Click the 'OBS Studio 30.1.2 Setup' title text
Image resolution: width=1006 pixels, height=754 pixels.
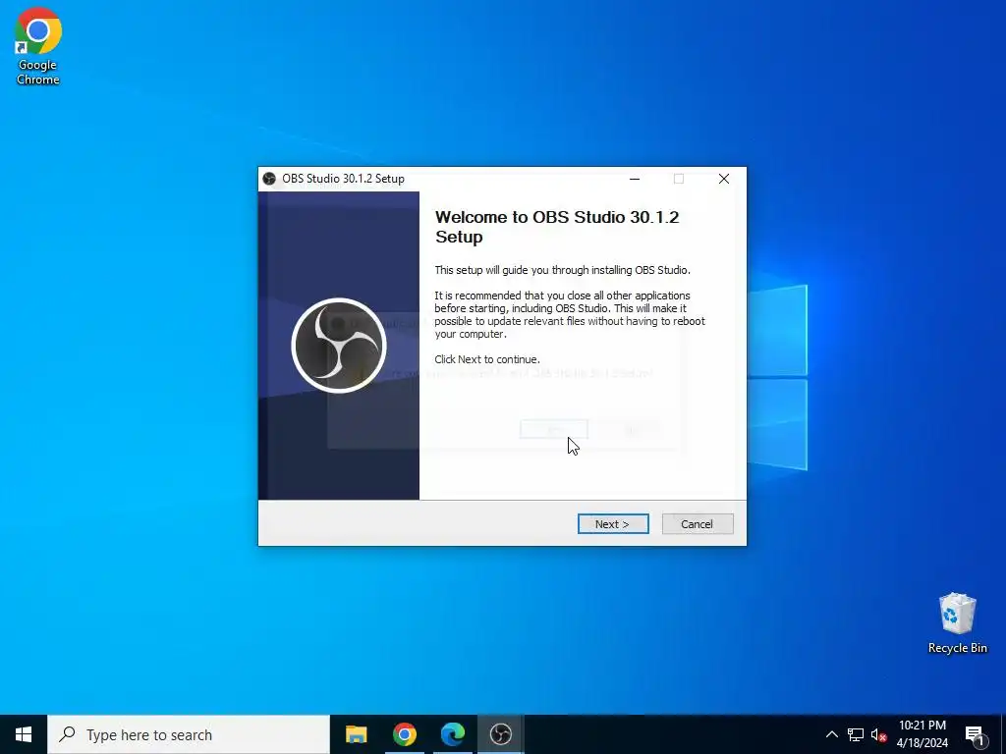click(x=343, y=179)
